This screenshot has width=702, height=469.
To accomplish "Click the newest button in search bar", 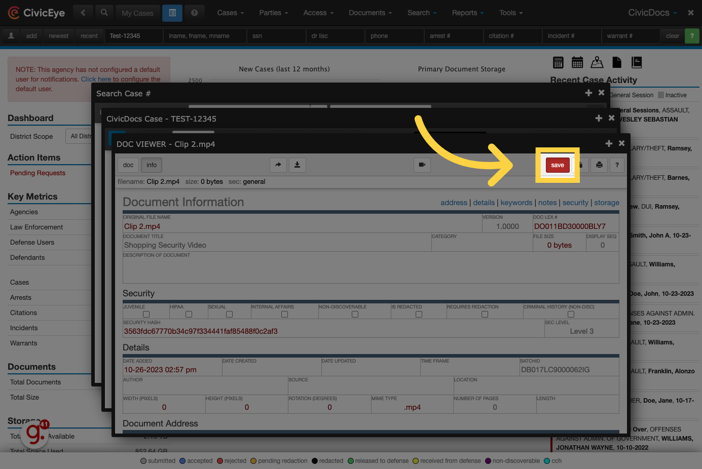I will 59,36.
